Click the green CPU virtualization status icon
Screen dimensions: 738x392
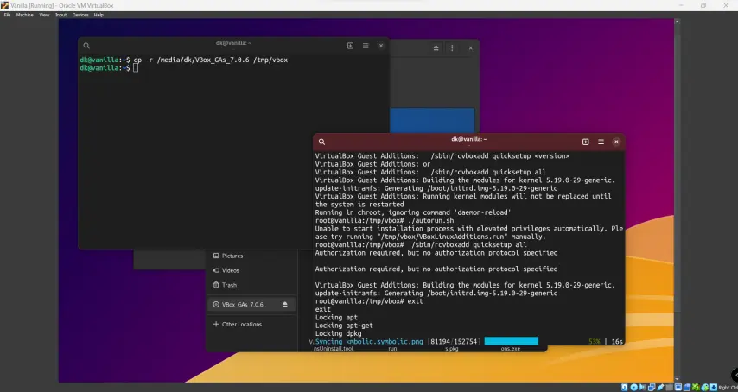click(697, 388)
